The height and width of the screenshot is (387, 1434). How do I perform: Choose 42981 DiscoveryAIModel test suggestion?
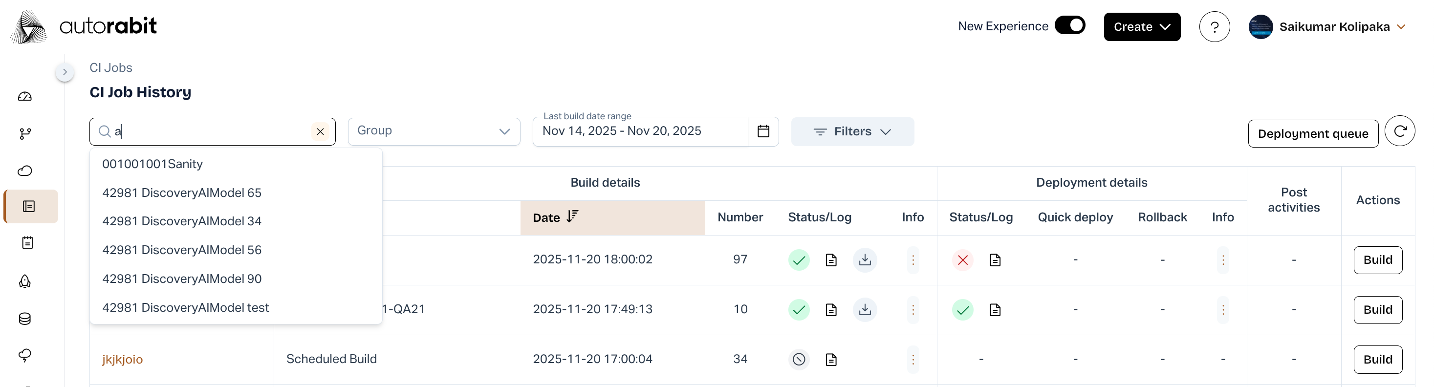click(x=185, y=308)
